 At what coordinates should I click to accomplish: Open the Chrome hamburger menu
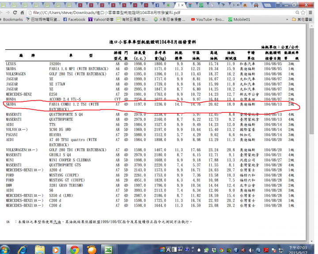coord(310,12)
